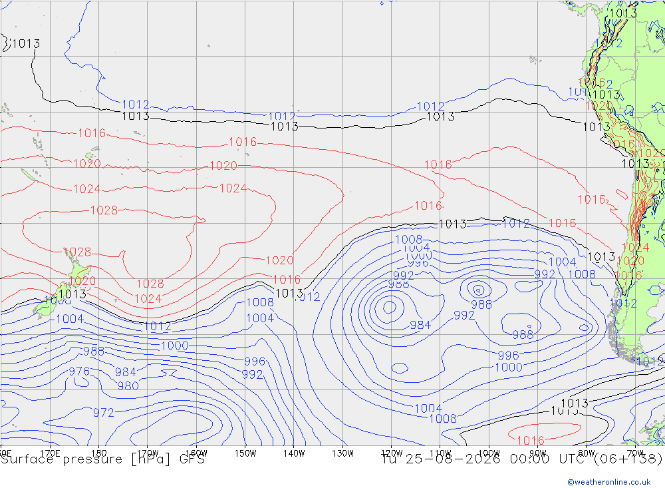665x488 pixels.
Task: Click the 1016 label inside the closed red contour
Action: click(531, 441)
